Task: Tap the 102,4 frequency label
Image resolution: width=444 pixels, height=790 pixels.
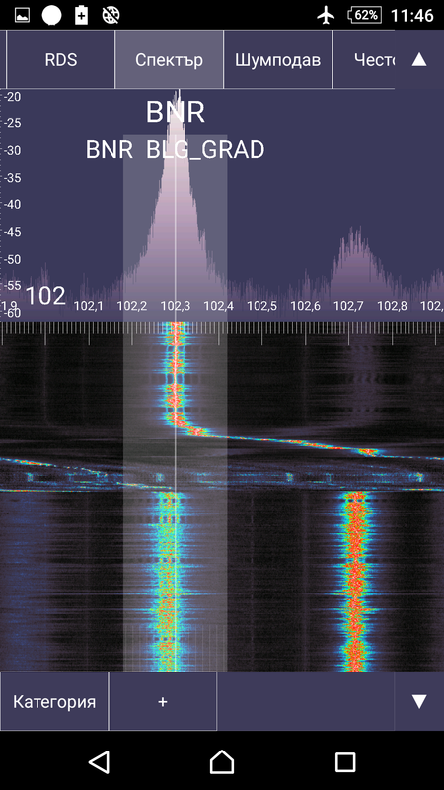Action: point(218,305)
